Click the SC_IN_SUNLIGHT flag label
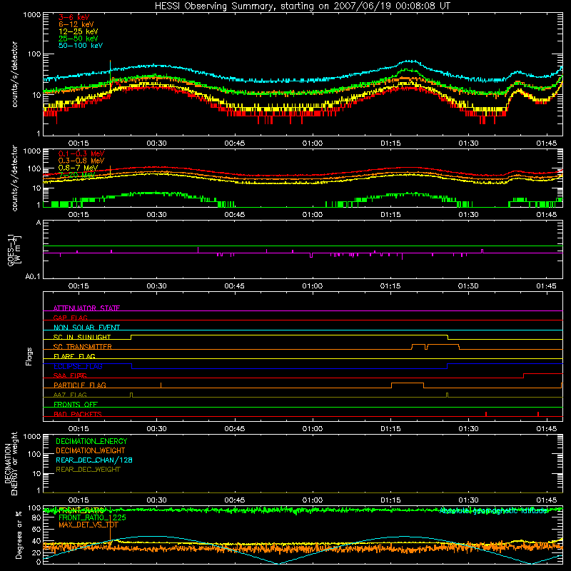Viewport: 571px width, 571px height. coord(82,337)
